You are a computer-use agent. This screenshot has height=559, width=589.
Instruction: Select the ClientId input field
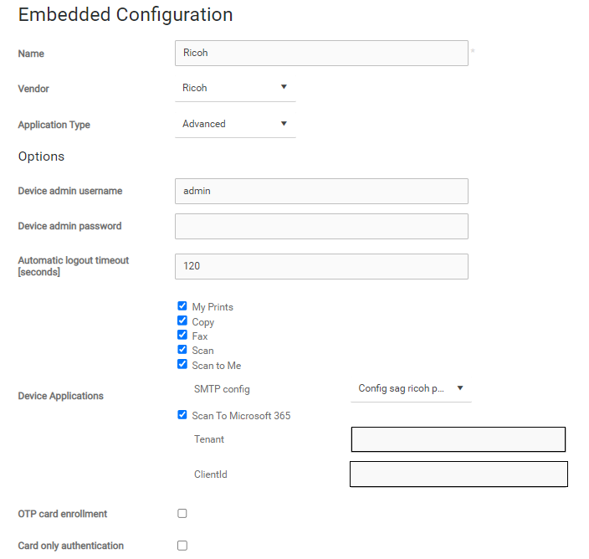458,474
